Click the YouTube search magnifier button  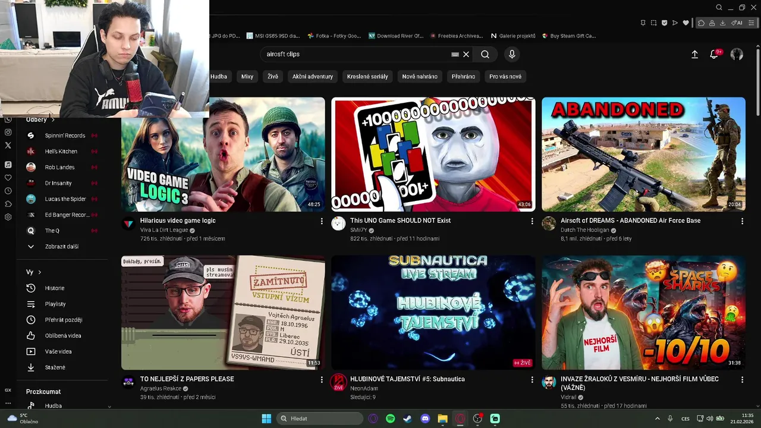pos(485,54)
